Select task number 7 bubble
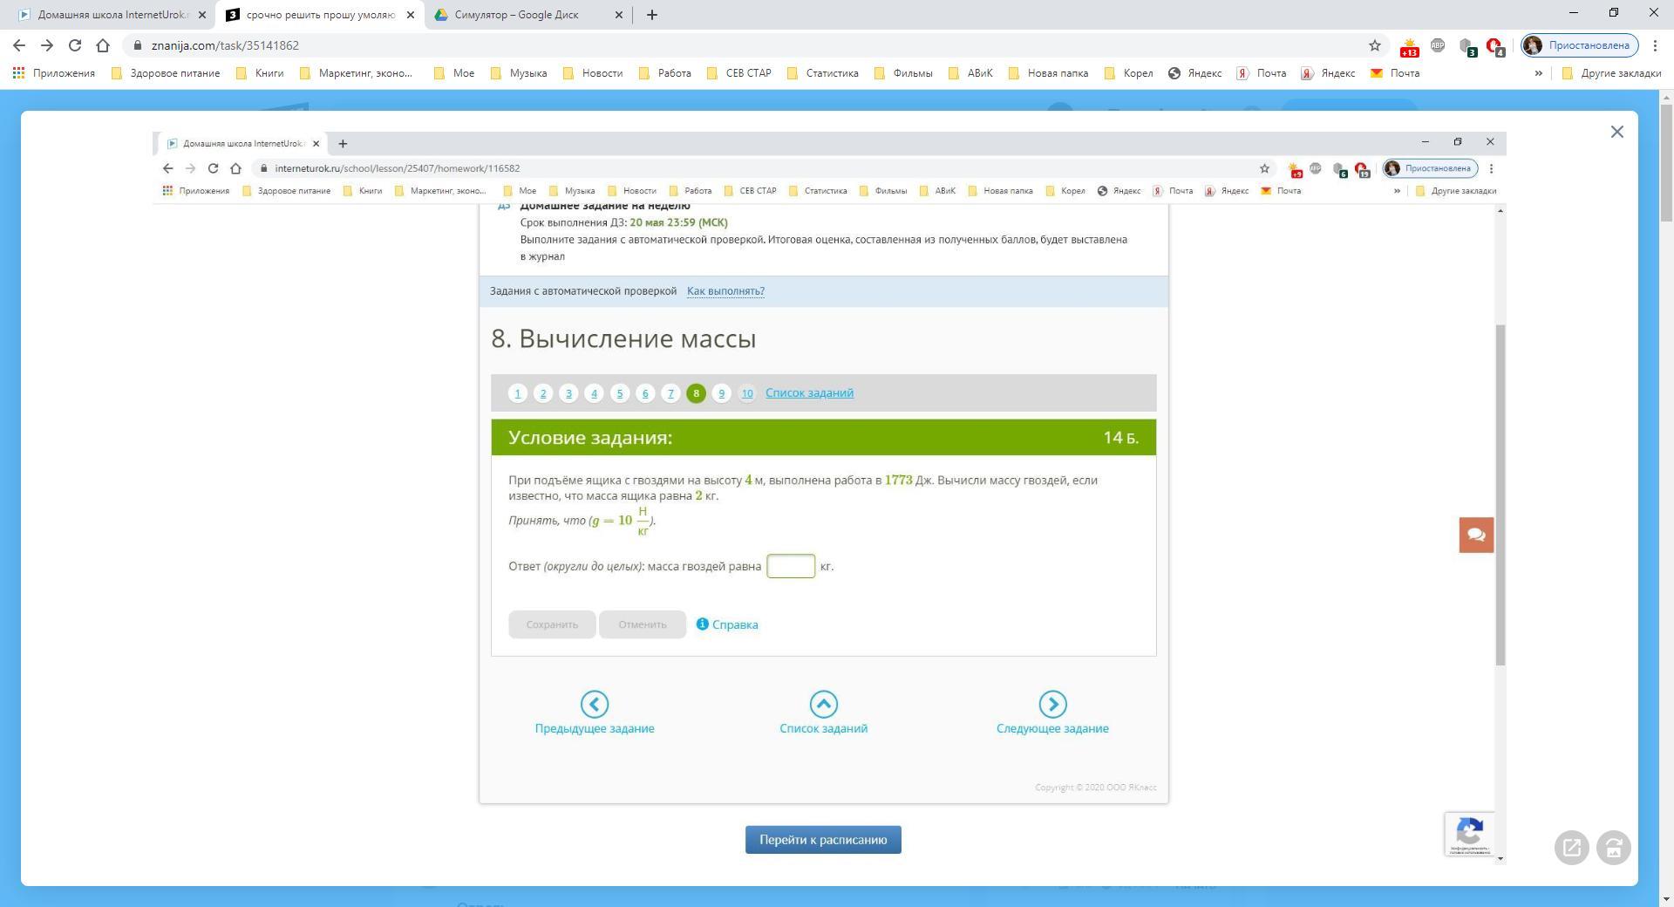 670,393
